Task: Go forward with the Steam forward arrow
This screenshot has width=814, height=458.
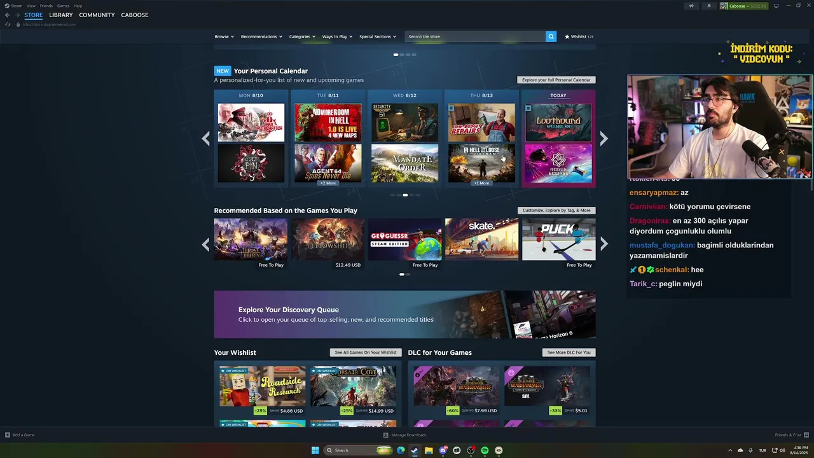Action: (x=17, y=15)
